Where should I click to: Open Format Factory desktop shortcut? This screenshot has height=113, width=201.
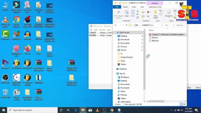point(16,95)
